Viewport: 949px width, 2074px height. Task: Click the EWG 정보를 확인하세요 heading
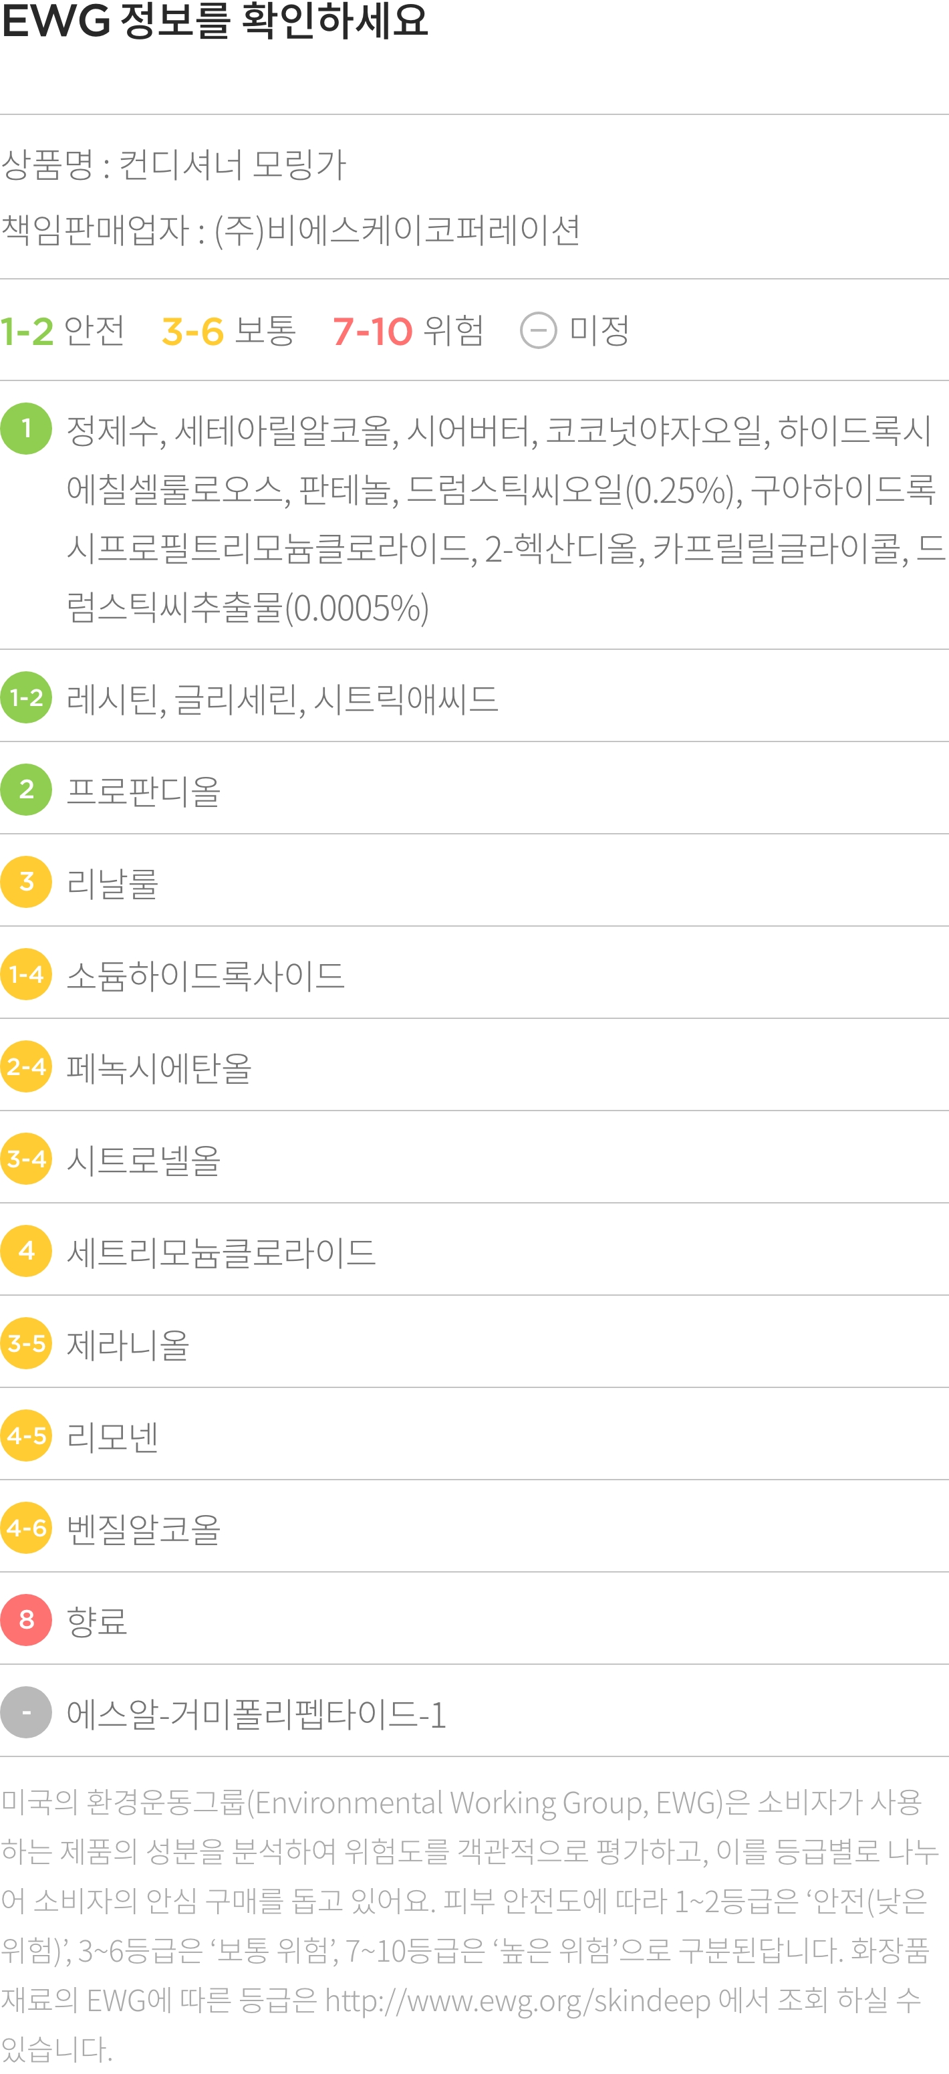215,21
